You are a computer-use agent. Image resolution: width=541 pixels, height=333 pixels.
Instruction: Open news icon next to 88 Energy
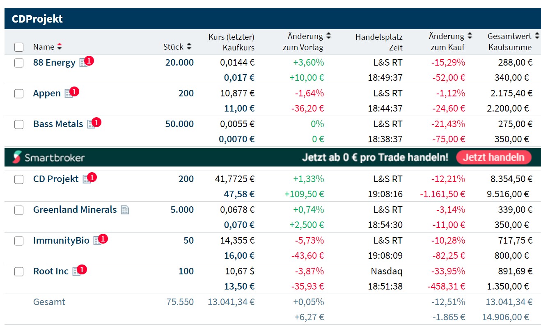pyautogui.click(x=84, y=63)
